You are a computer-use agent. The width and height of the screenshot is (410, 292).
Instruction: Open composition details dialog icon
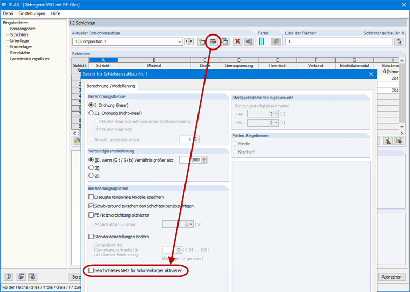tap(213, 41)
